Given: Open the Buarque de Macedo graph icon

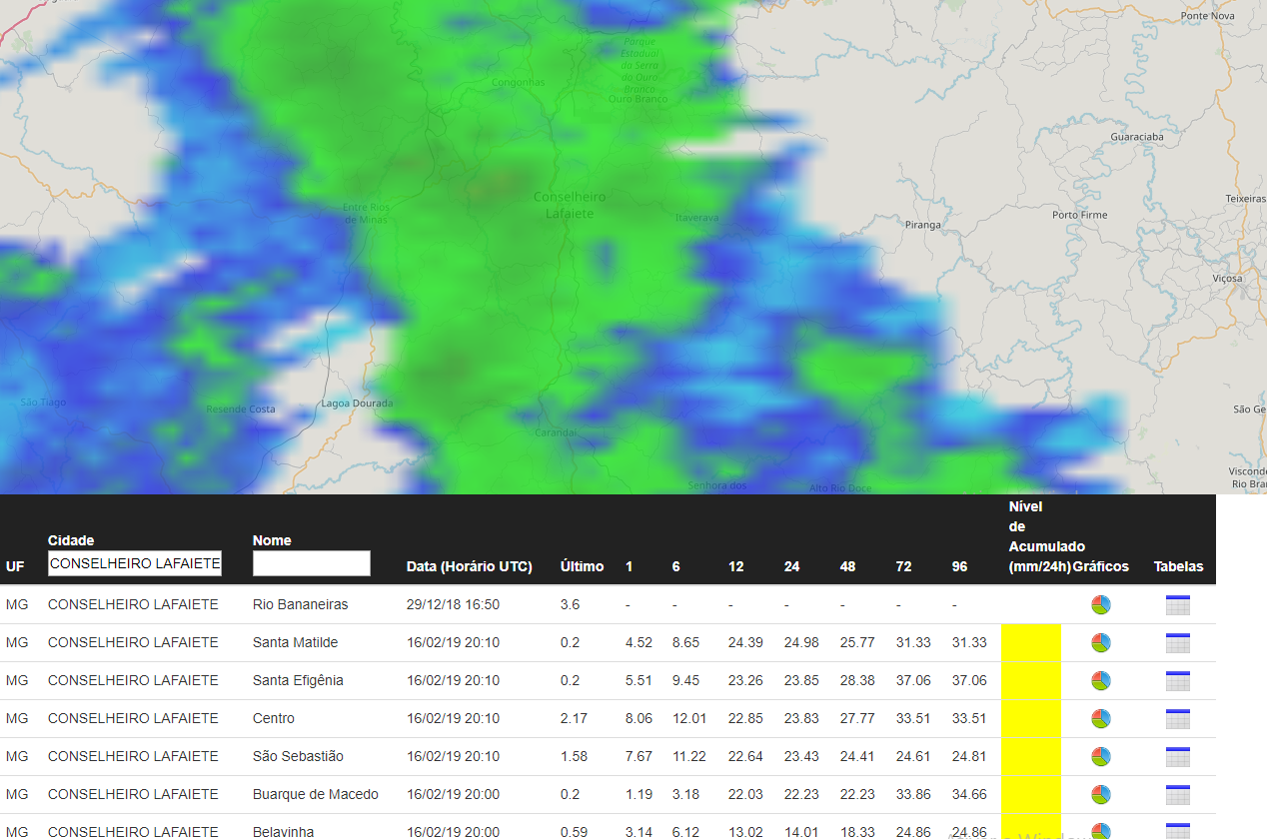Looking at the screenshot, I should tap(1100, 795).
